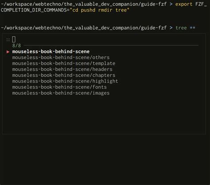The height and width of the screenshot is (185, 210).
Task: Click the export command keyword
Action: point(184,4)
